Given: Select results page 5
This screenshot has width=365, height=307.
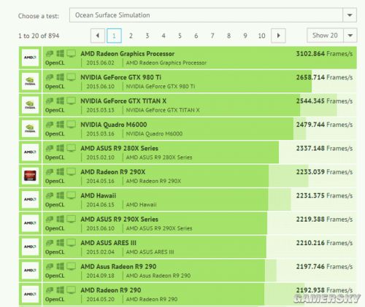Looking at the screenshot, I should pyautogui.click(x=180, y=36).
